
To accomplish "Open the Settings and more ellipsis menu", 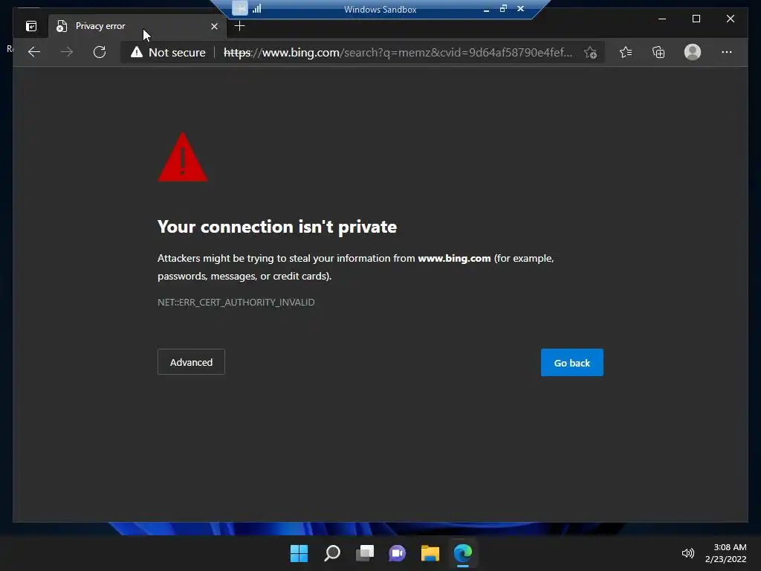I will click(727, 52).
